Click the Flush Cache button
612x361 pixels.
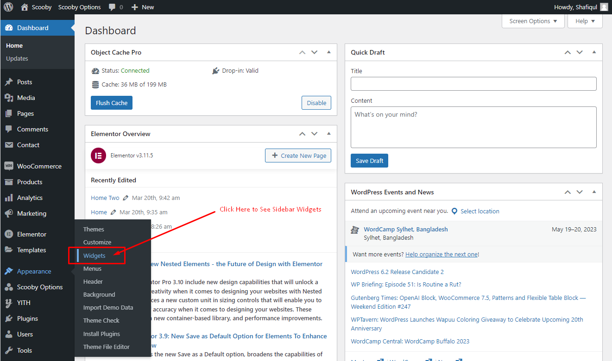[x=112, y=103]
